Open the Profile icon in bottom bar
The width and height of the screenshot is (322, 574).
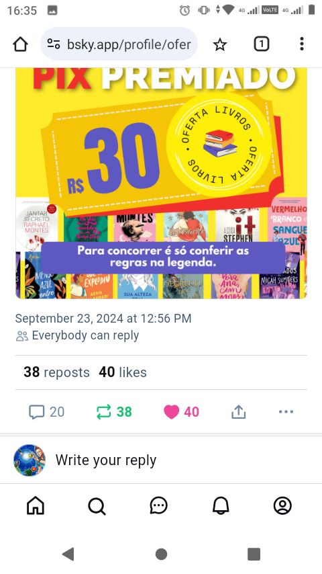pyautogui.click(x=282, y=506)
